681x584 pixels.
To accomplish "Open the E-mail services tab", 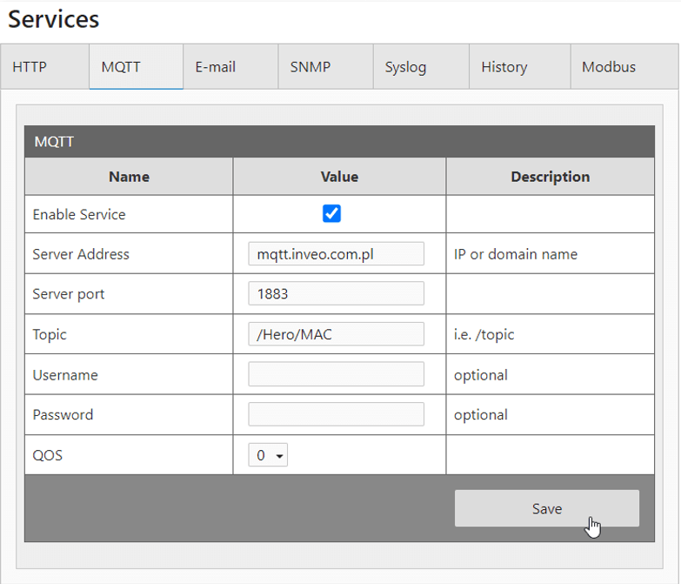I will [x=215, y=67].
